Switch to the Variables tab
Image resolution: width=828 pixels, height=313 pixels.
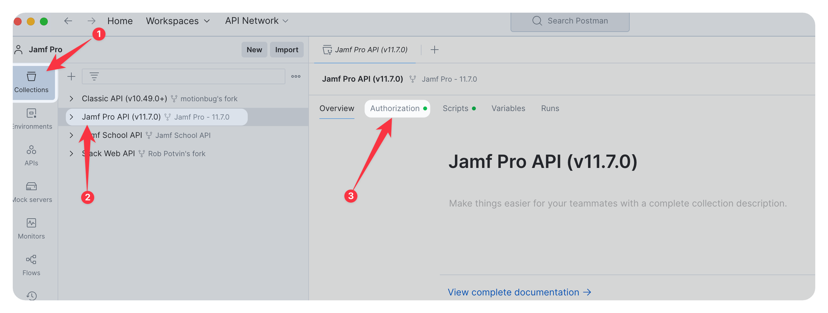(508, 108)
